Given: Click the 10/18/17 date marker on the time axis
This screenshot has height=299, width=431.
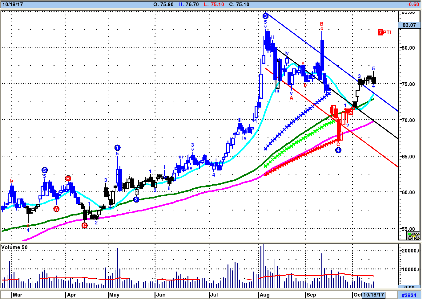Looking at the screenshot, I should 373,295.
